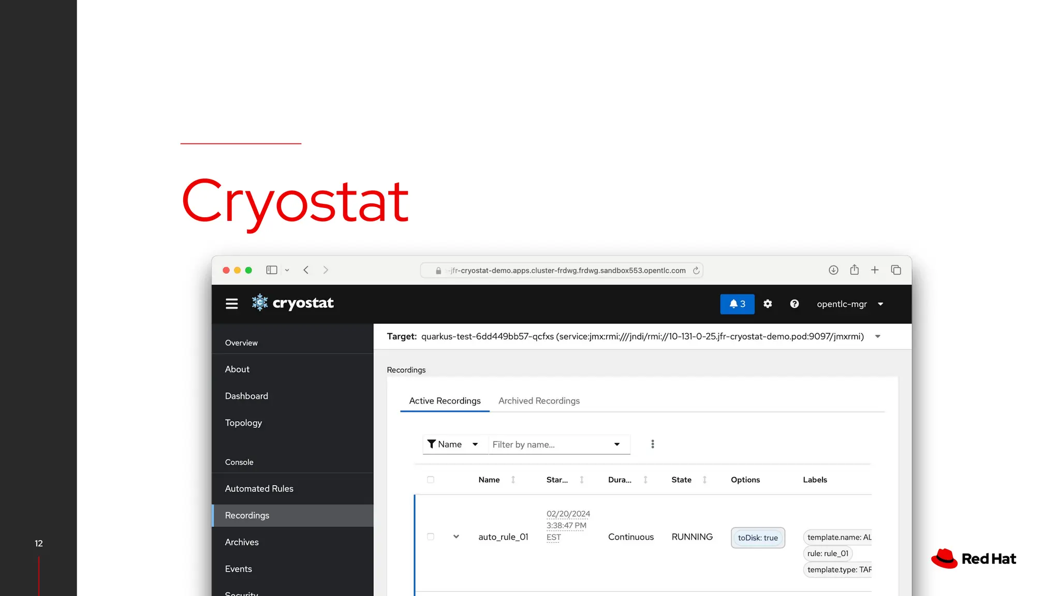Viewport: 1060px width, 596px height.
Task: Expand the auto_rule_01 row details
Action: [x=456, y=537]
